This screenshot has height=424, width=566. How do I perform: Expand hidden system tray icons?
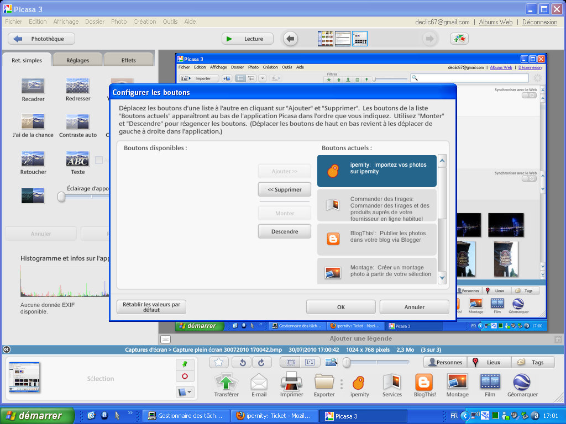coord(465,416)
